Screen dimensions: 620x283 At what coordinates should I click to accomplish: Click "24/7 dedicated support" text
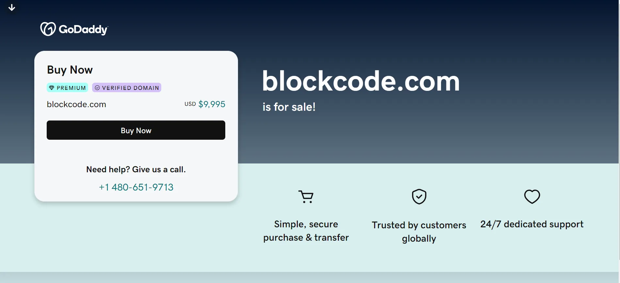pos(532,224)
